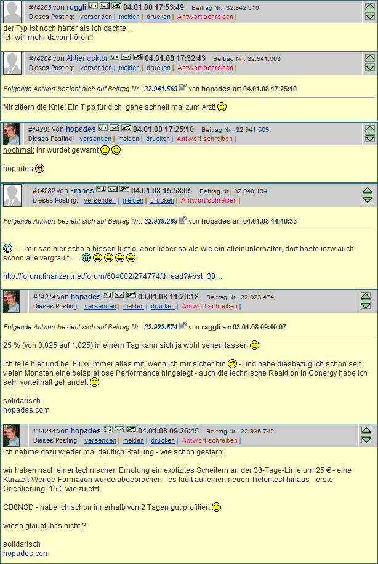The height and width of the screenshot is (564, 378).
Task: Jump down using arrow in post #14282
Action: point(367,199)
